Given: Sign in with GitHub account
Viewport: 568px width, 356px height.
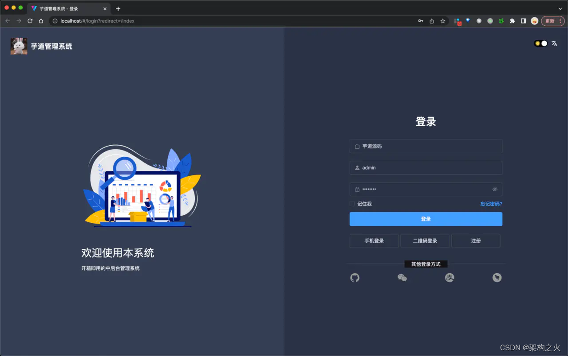Looking at the screenshot, I should point(355,278).
